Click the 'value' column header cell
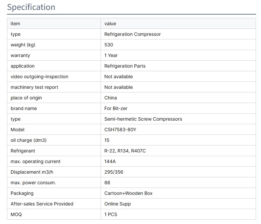This screenshot has width=261, height=224. [x=110, y=24]
